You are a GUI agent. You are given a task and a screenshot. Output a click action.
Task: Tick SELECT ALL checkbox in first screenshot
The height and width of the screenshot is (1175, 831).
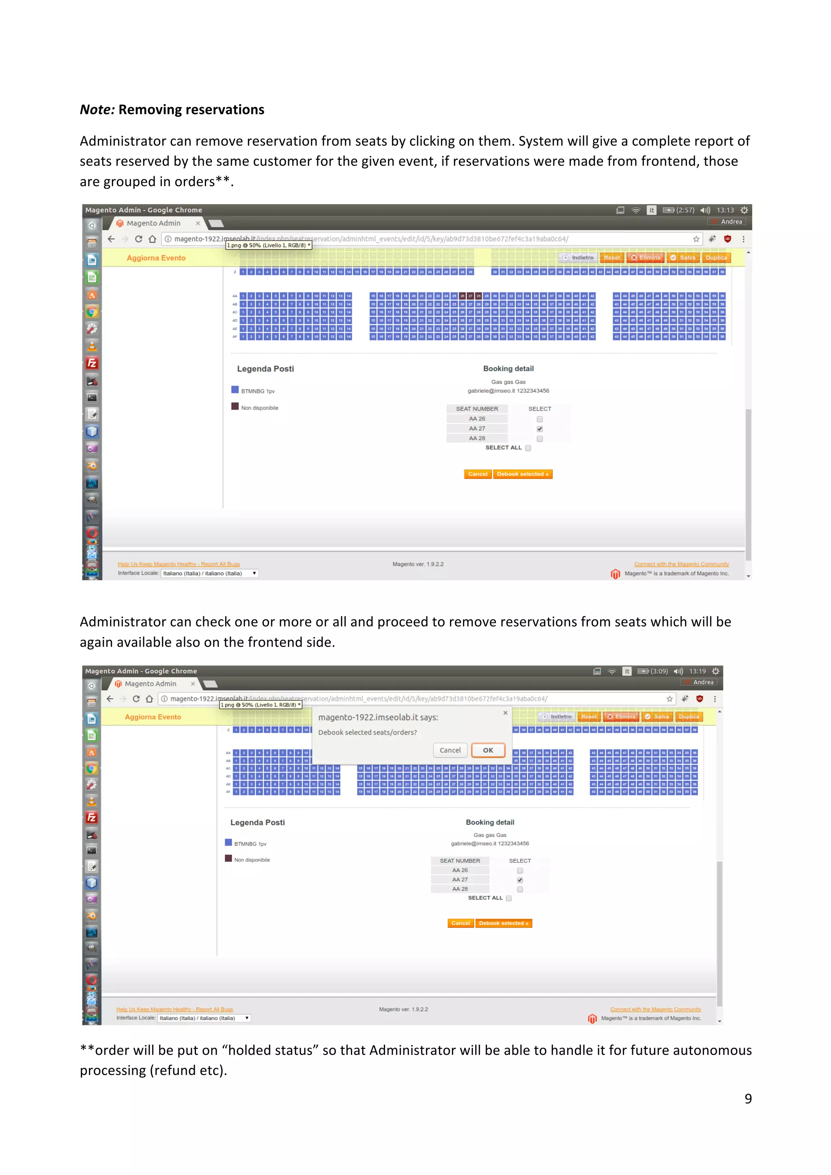(528, 448)
